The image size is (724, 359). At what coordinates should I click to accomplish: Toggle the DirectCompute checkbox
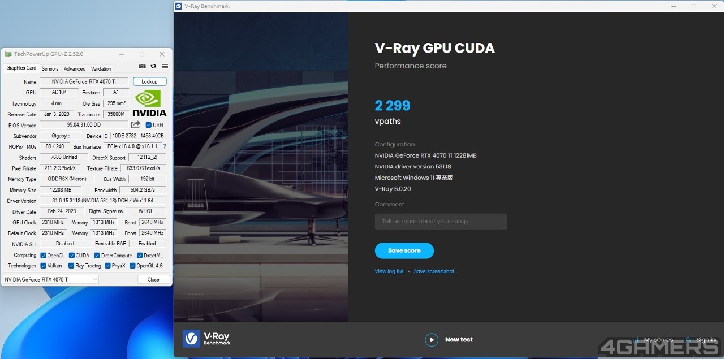[x=97, y=256]
